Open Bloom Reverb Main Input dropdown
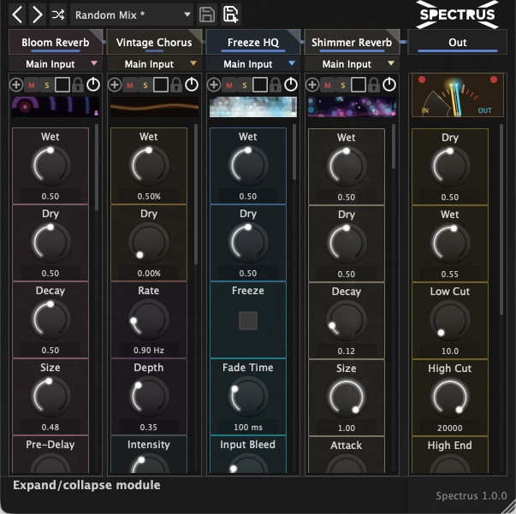The image size is (516, 514). click(56, 64)
